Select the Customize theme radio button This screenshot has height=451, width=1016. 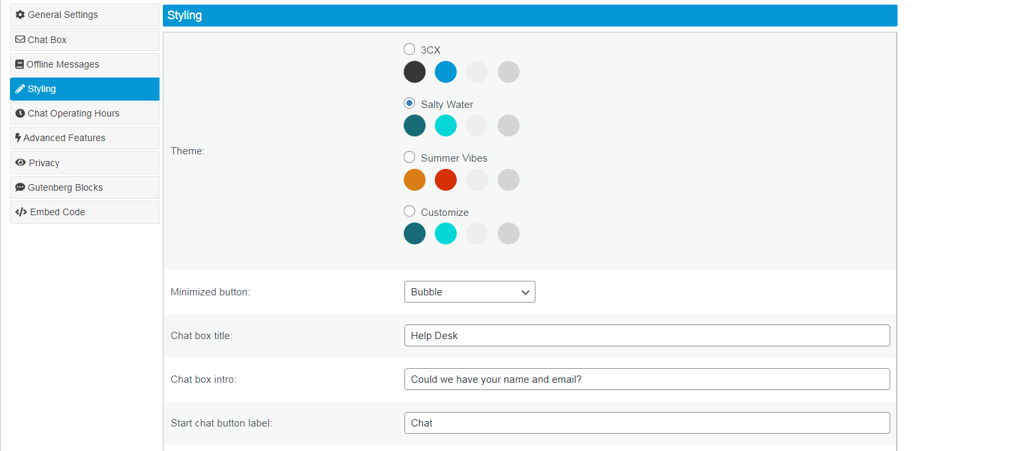coord(410,211)
